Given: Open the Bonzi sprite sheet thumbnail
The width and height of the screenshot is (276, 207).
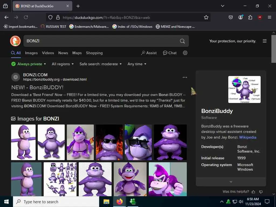Looking at the screenshot, I should (x=60, y=179).
